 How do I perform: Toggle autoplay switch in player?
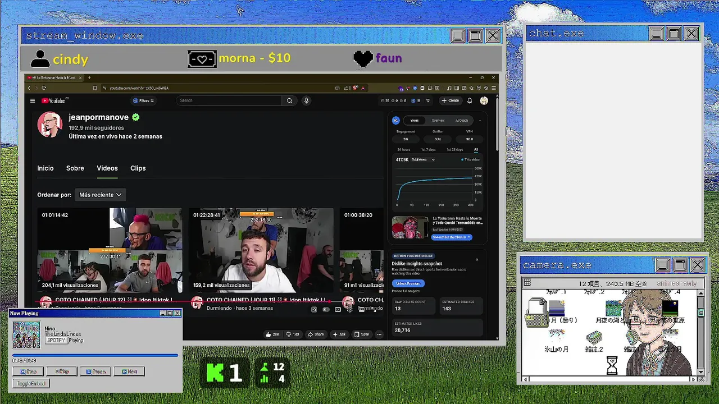click(x=326, y=309)
